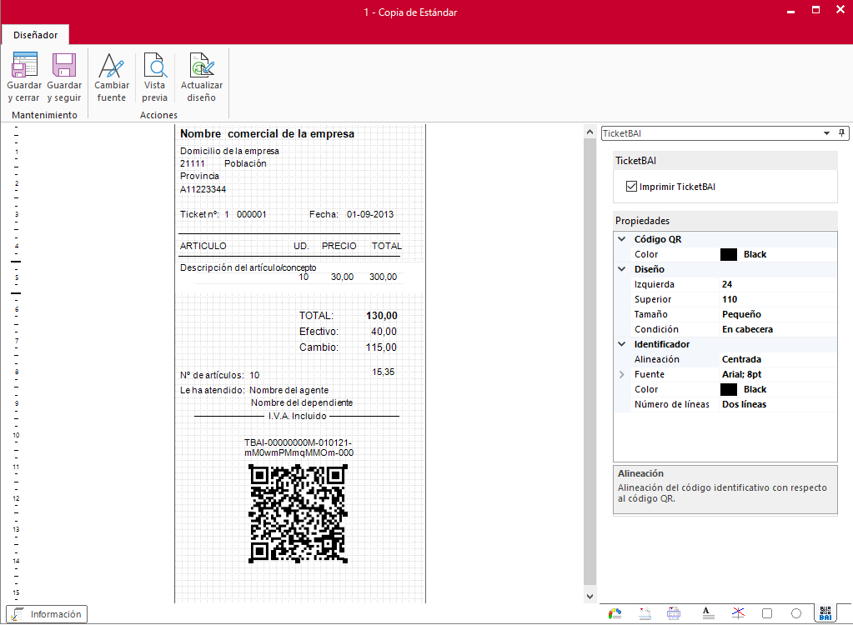Select the TOTAL: label in totals section
The image size is (853, 625).
pos(316,316)
